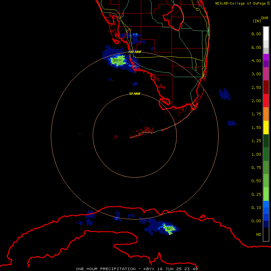Select the OHA product label

coord(265,18)
